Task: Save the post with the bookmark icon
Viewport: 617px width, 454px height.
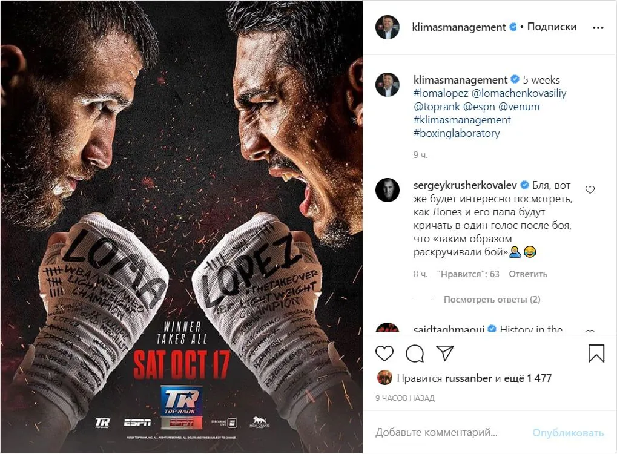Action: [596, 354]
